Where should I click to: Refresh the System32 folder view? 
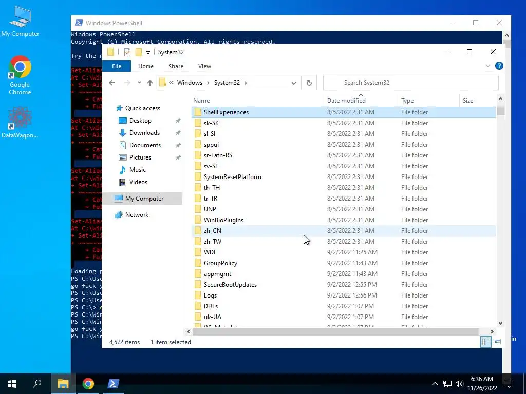[x=309, y=83]
